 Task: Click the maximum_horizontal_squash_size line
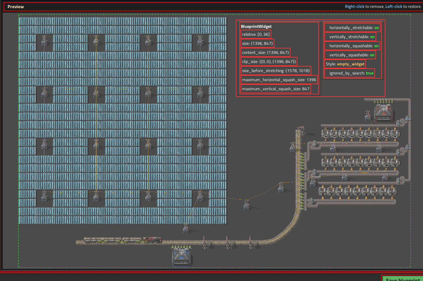[x=279, y=80]
